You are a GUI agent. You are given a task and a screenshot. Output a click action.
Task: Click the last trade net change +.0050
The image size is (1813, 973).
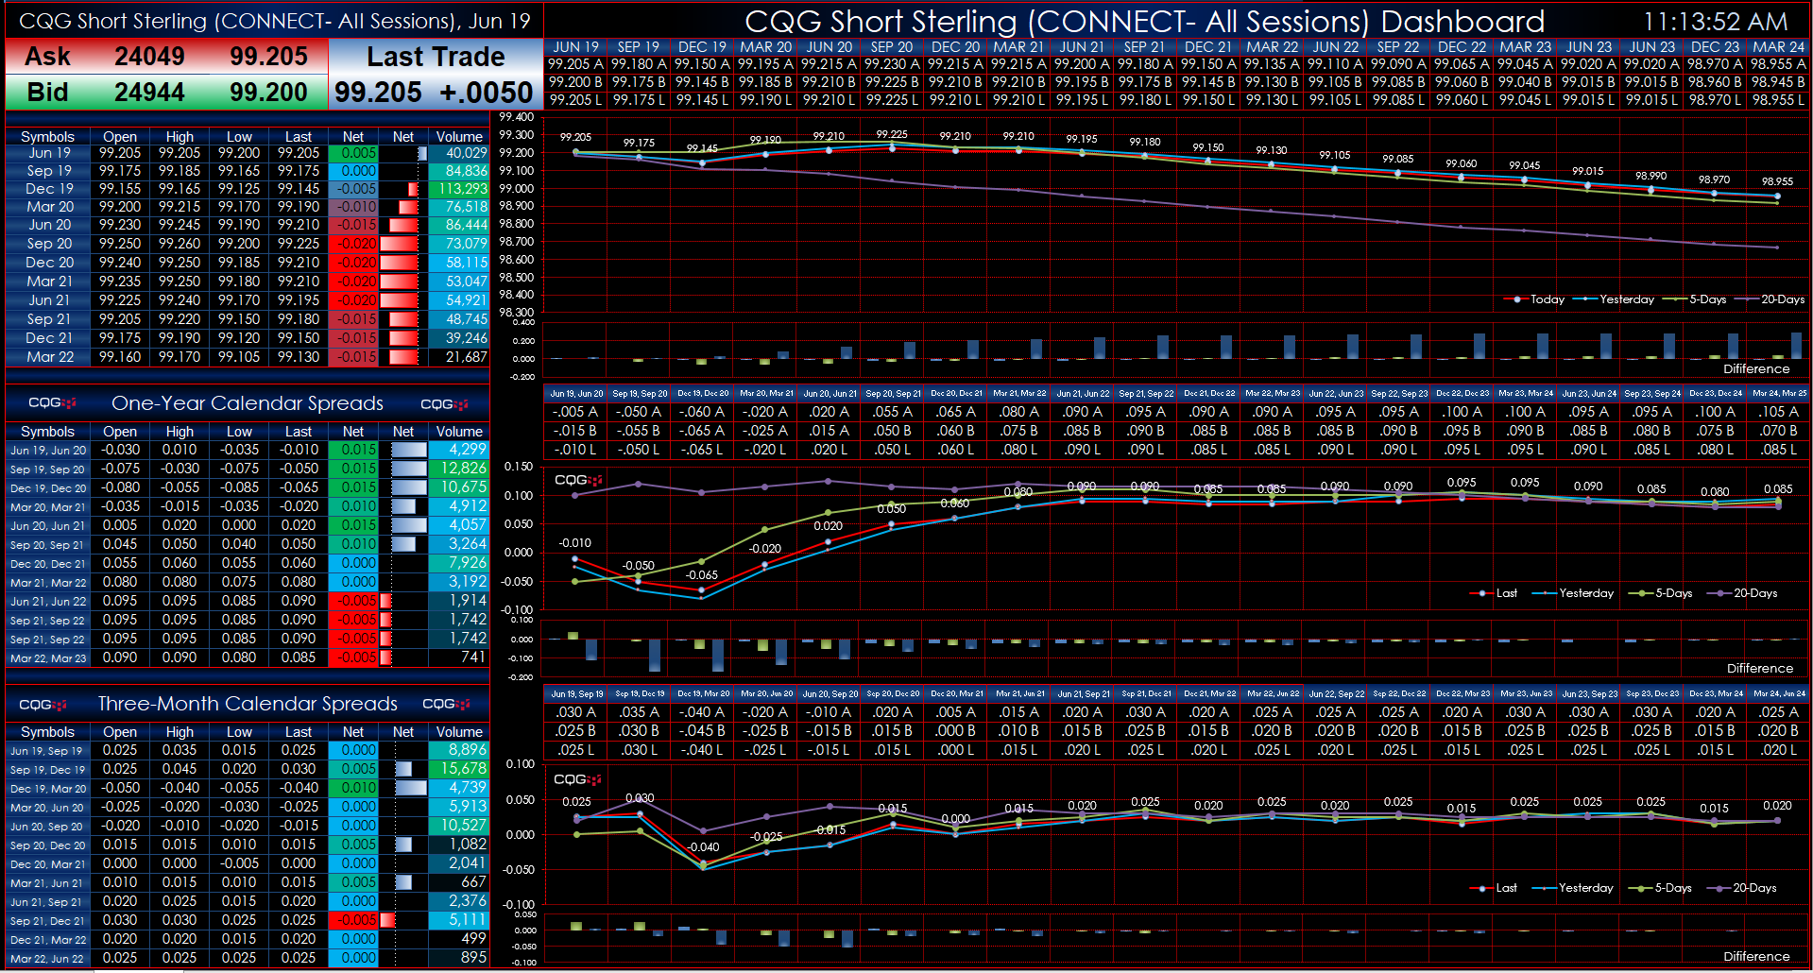click(x=487, y=93)
